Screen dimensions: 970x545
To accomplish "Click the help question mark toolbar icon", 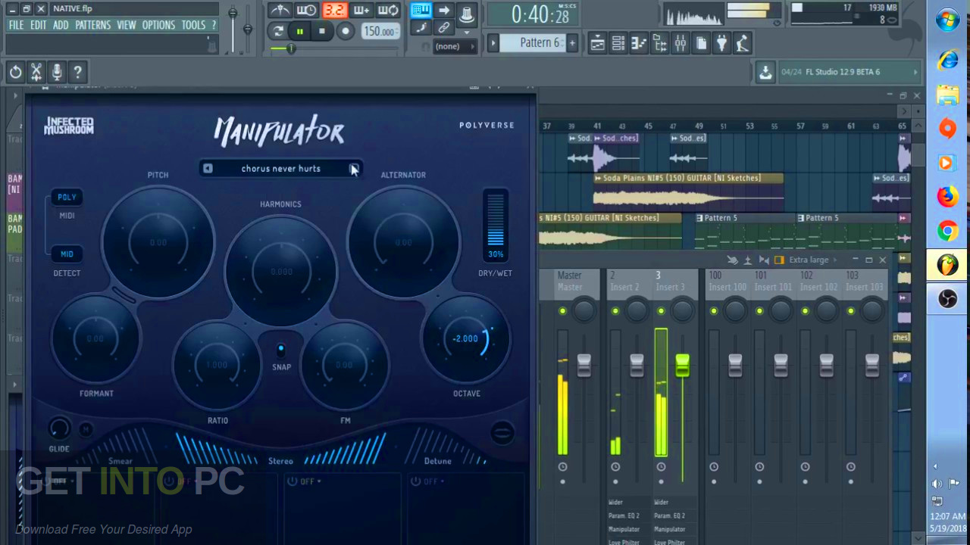I will (77, 72).
